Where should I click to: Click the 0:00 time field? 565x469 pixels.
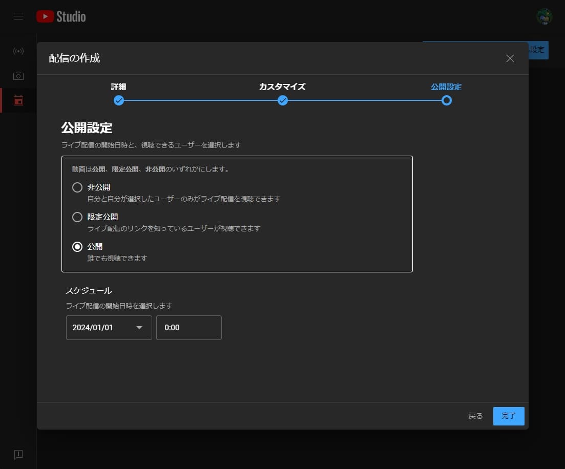click(189, 328)
